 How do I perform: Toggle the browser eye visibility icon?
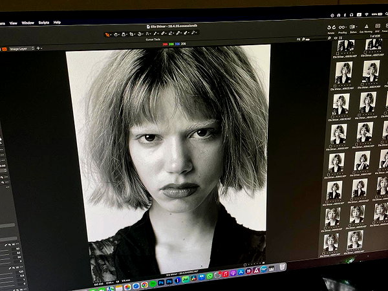[x=336, y=38]
